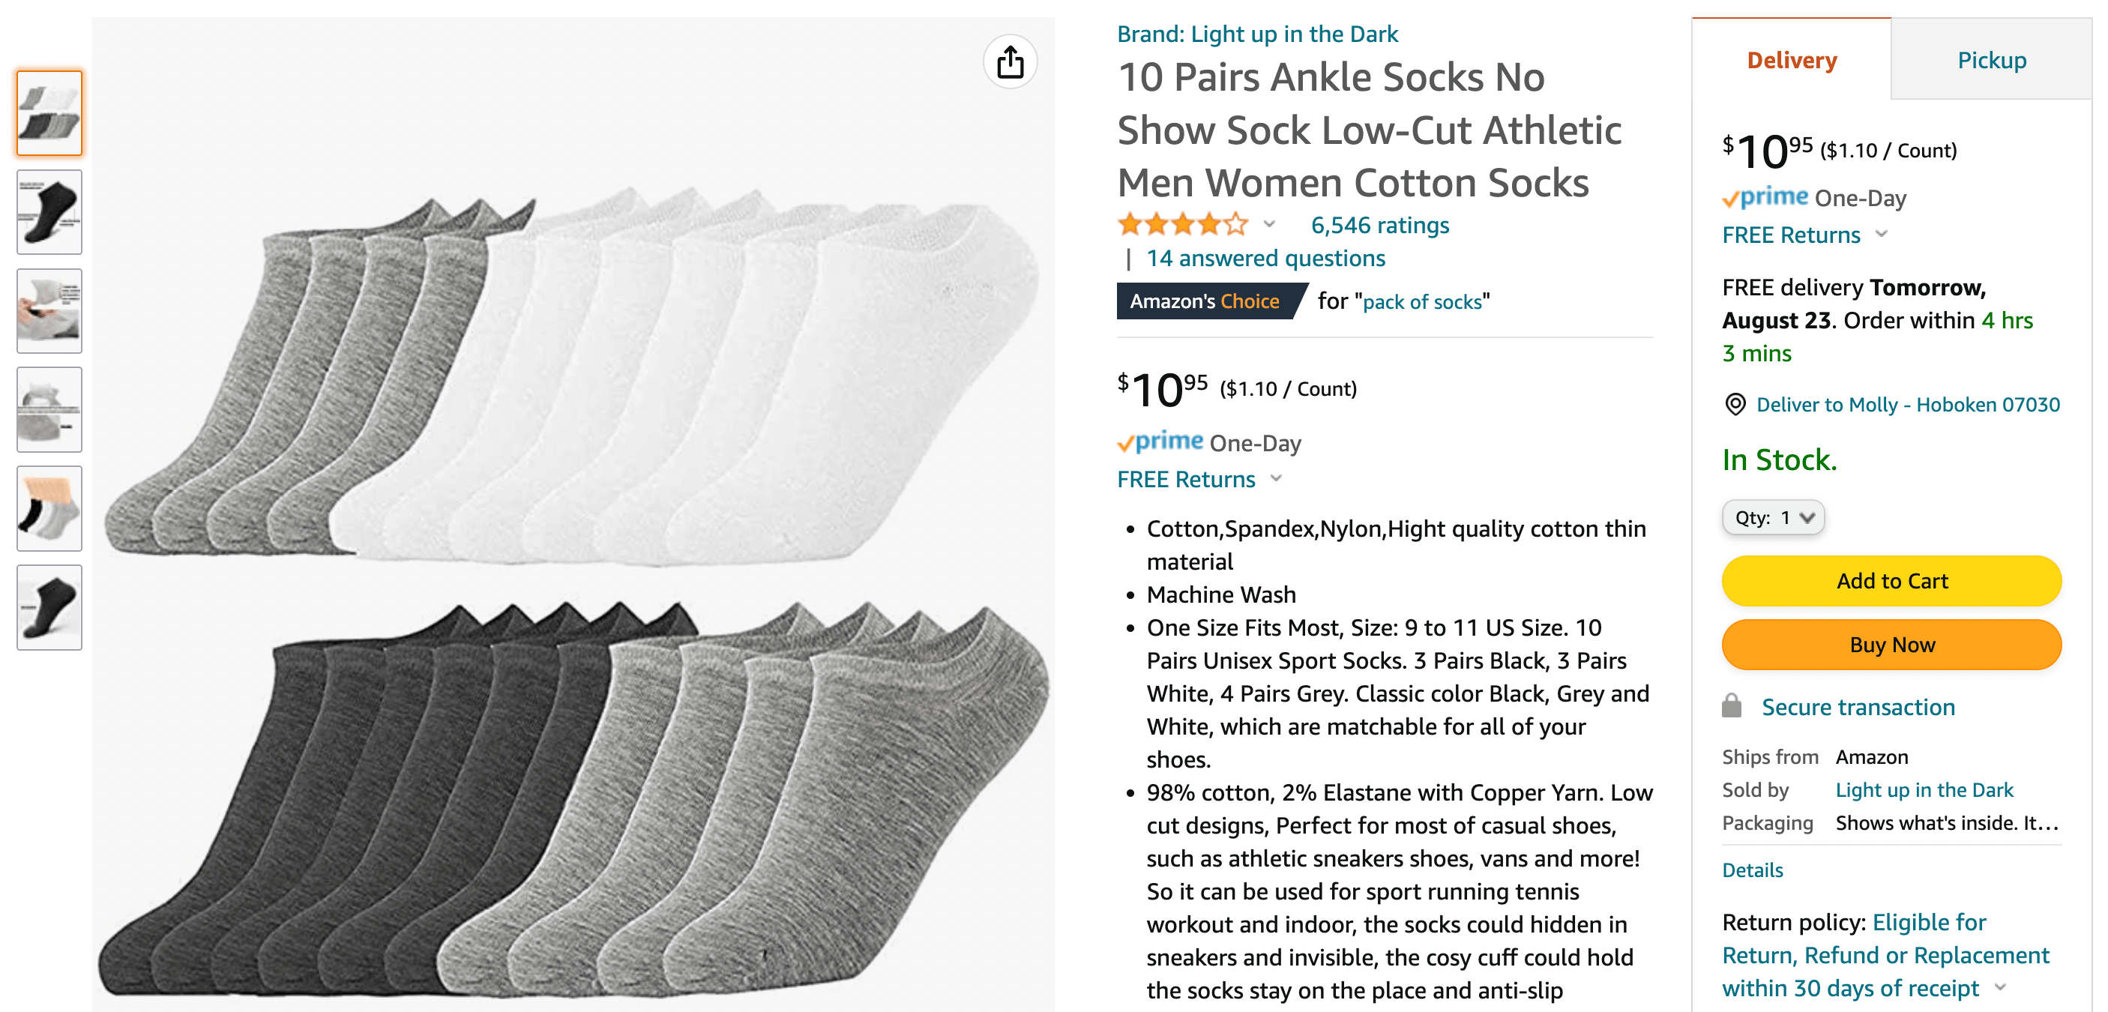Click the Prime checkmark in buy box

coord(1732,197)
